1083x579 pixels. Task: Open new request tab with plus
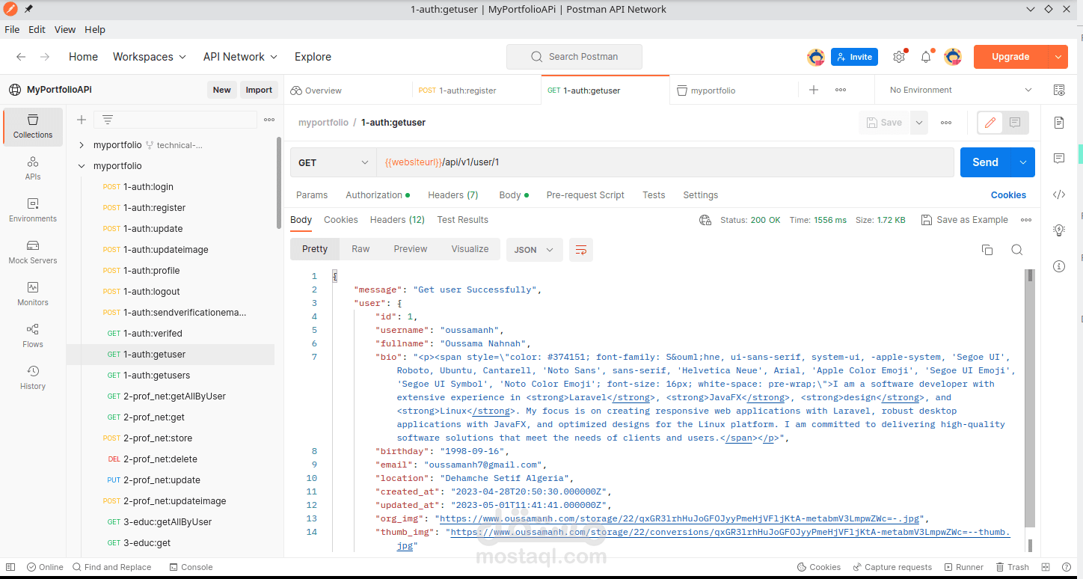pyautogui.click(x=814, y=90)
